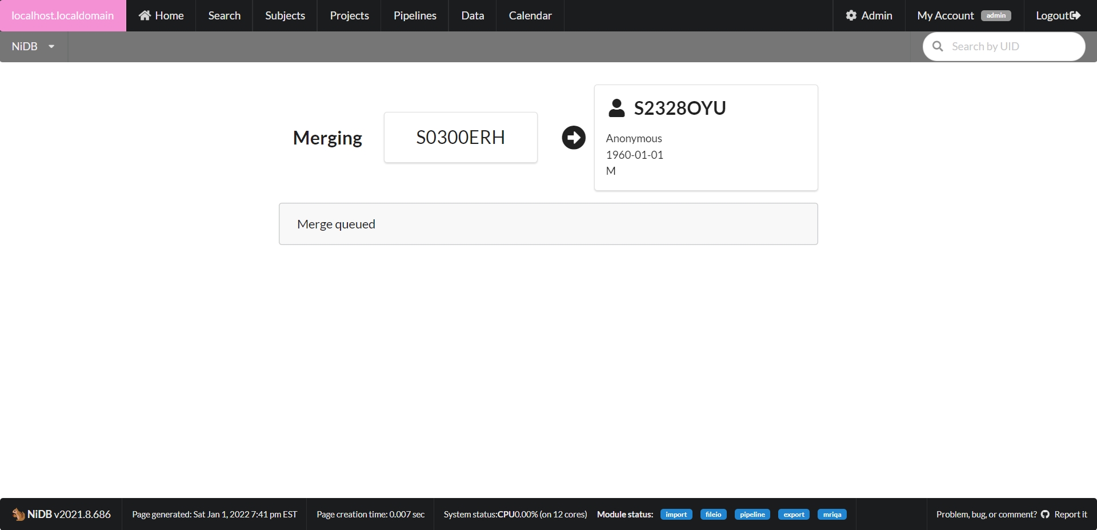Open My Account settings

pos(945,15)
